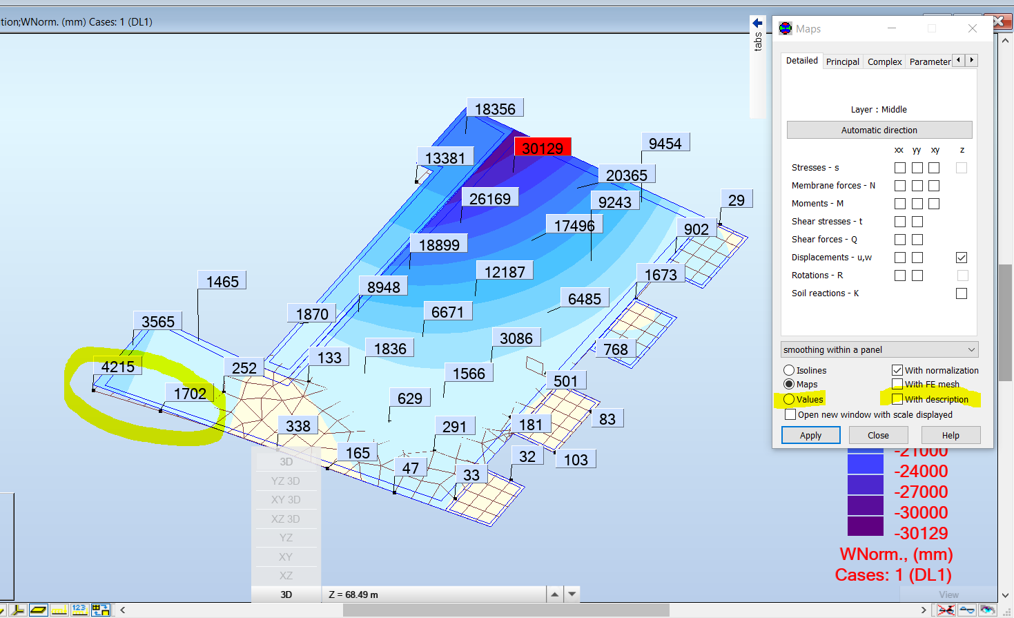Enable Rotations - R xx checkbox
Viewport: 1014px width, 618px height.
(x=900, y=276)
